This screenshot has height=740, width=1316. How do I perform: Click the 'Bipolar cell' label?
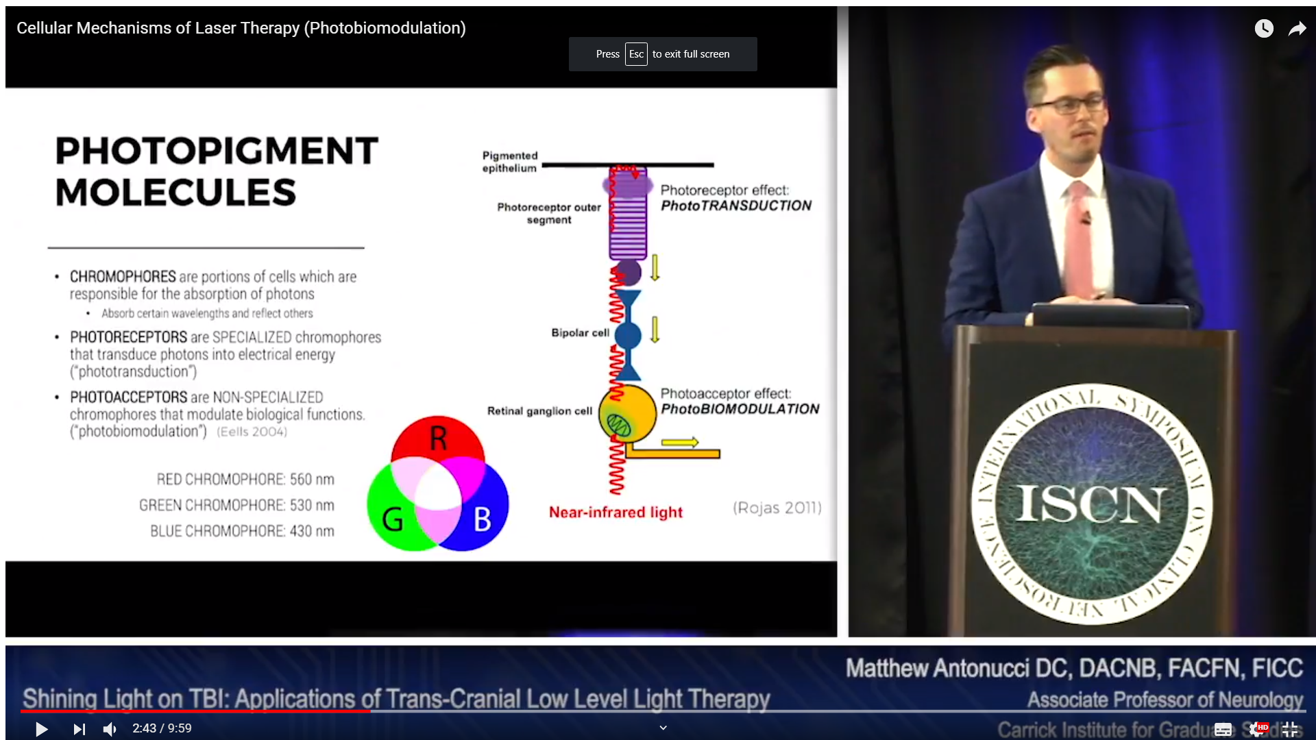click(580, 332)
